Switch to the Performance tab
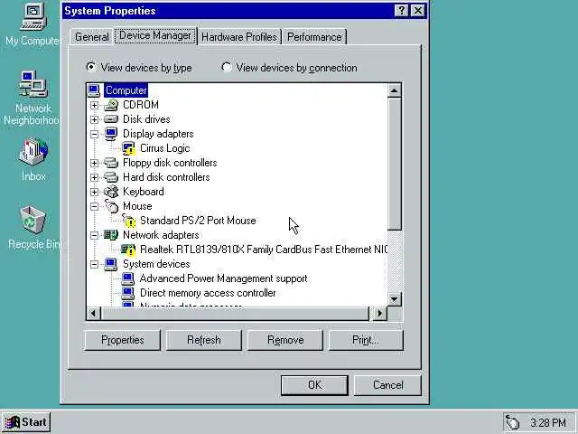 tap(314, 37)
